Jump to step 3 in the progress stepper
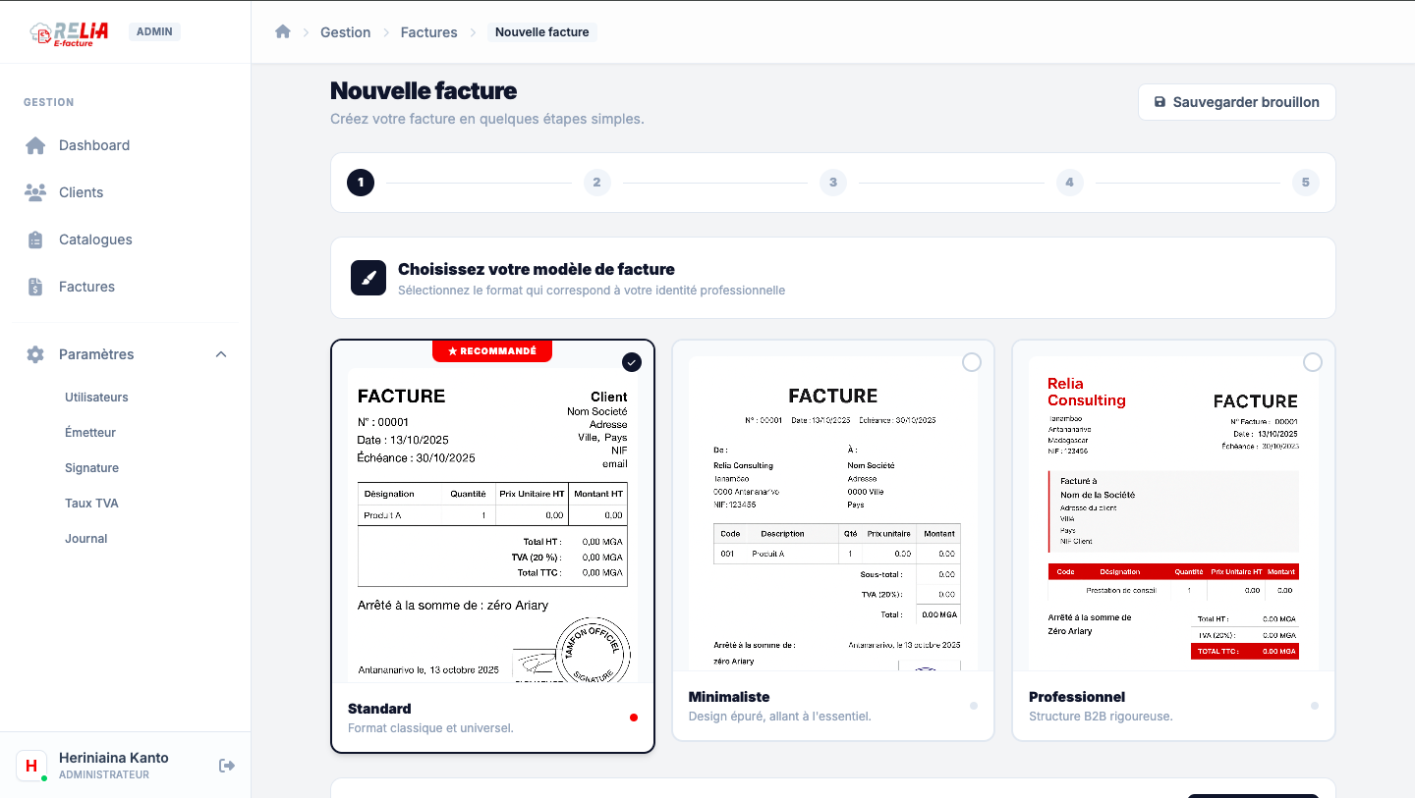 coord(832,182)
